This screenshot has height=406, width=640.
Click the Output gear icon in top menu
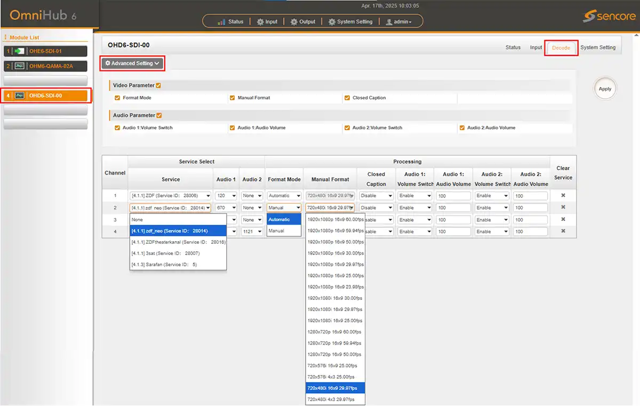pyautogui.click(x=294, y=22)
